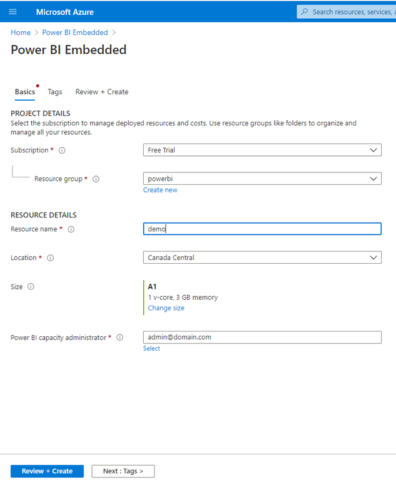The image size is (396, 484).
Task: Click the Search resources, services search box
Action: [x=346, y=12]
